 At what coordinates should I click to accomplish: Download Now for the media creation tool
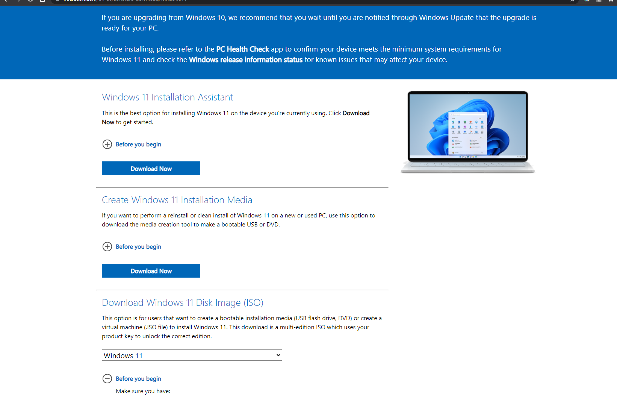[151, 271]
